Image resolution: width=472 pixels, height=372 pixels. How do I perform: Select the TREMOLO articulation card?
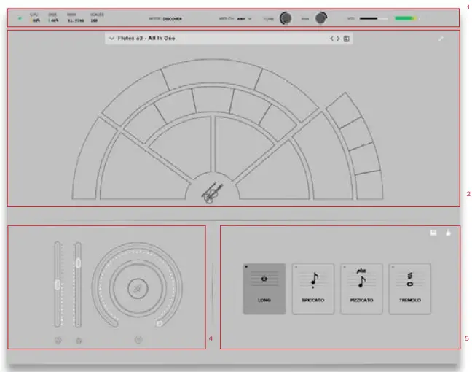(x=409, y=289)
